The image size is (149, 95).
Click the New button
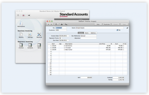coord(98,24)
